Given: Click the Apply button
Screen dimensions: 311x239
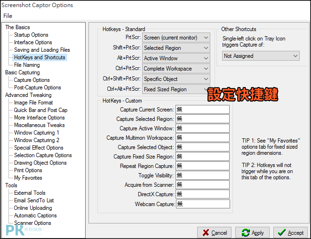Looking at the screenshot, I should pos(252,233).
